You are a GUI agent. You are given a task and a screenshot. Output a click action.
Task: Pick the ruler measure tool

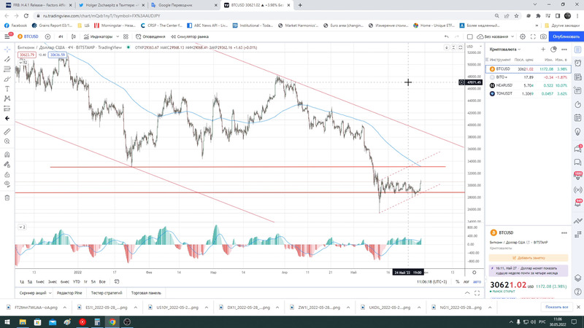[7, 131]
